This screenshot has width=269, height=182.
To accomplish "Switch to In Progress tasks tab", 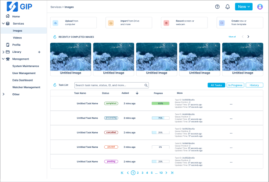I will pos(235,85).
